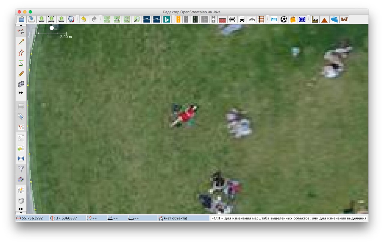Toggle the Selection list panel

pyautogui.click(x=21, y=127)
